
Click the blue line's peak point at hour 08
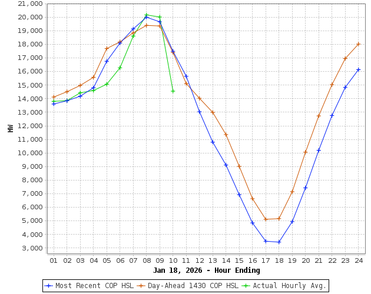147,17
